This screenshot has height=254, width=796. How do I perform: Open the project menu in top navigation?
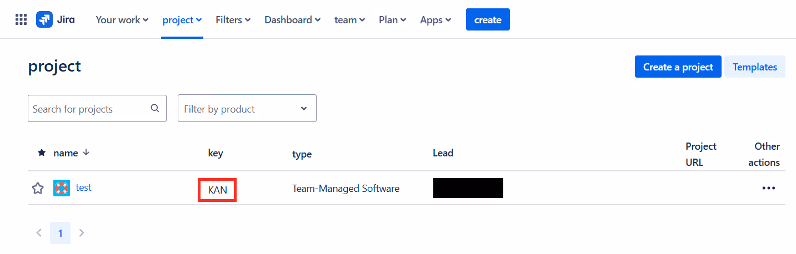click(182, 20)
